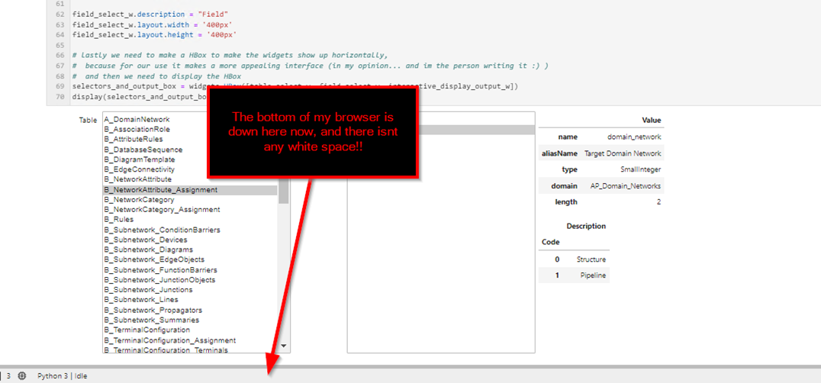This screenshot has width=821, height=383.
Task: Click the Value column header
Action: click(x=652, y=121)
